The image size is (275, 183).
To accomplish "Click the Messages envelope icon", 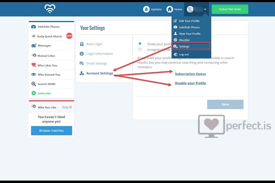I will (34, 45).
